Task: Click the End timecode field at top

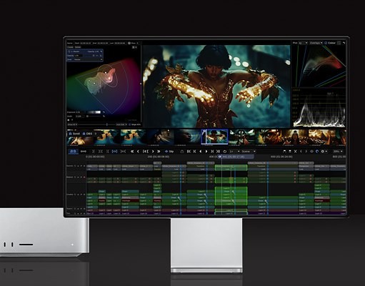Action: [x=102, y=43]
